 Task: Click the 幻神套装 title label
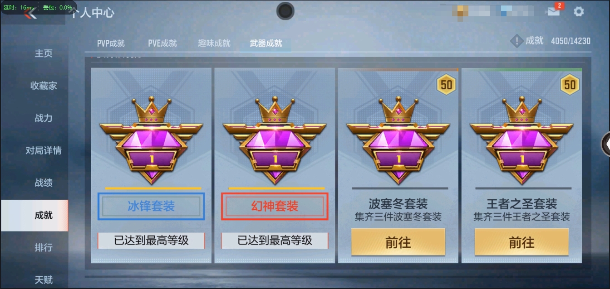275,207
